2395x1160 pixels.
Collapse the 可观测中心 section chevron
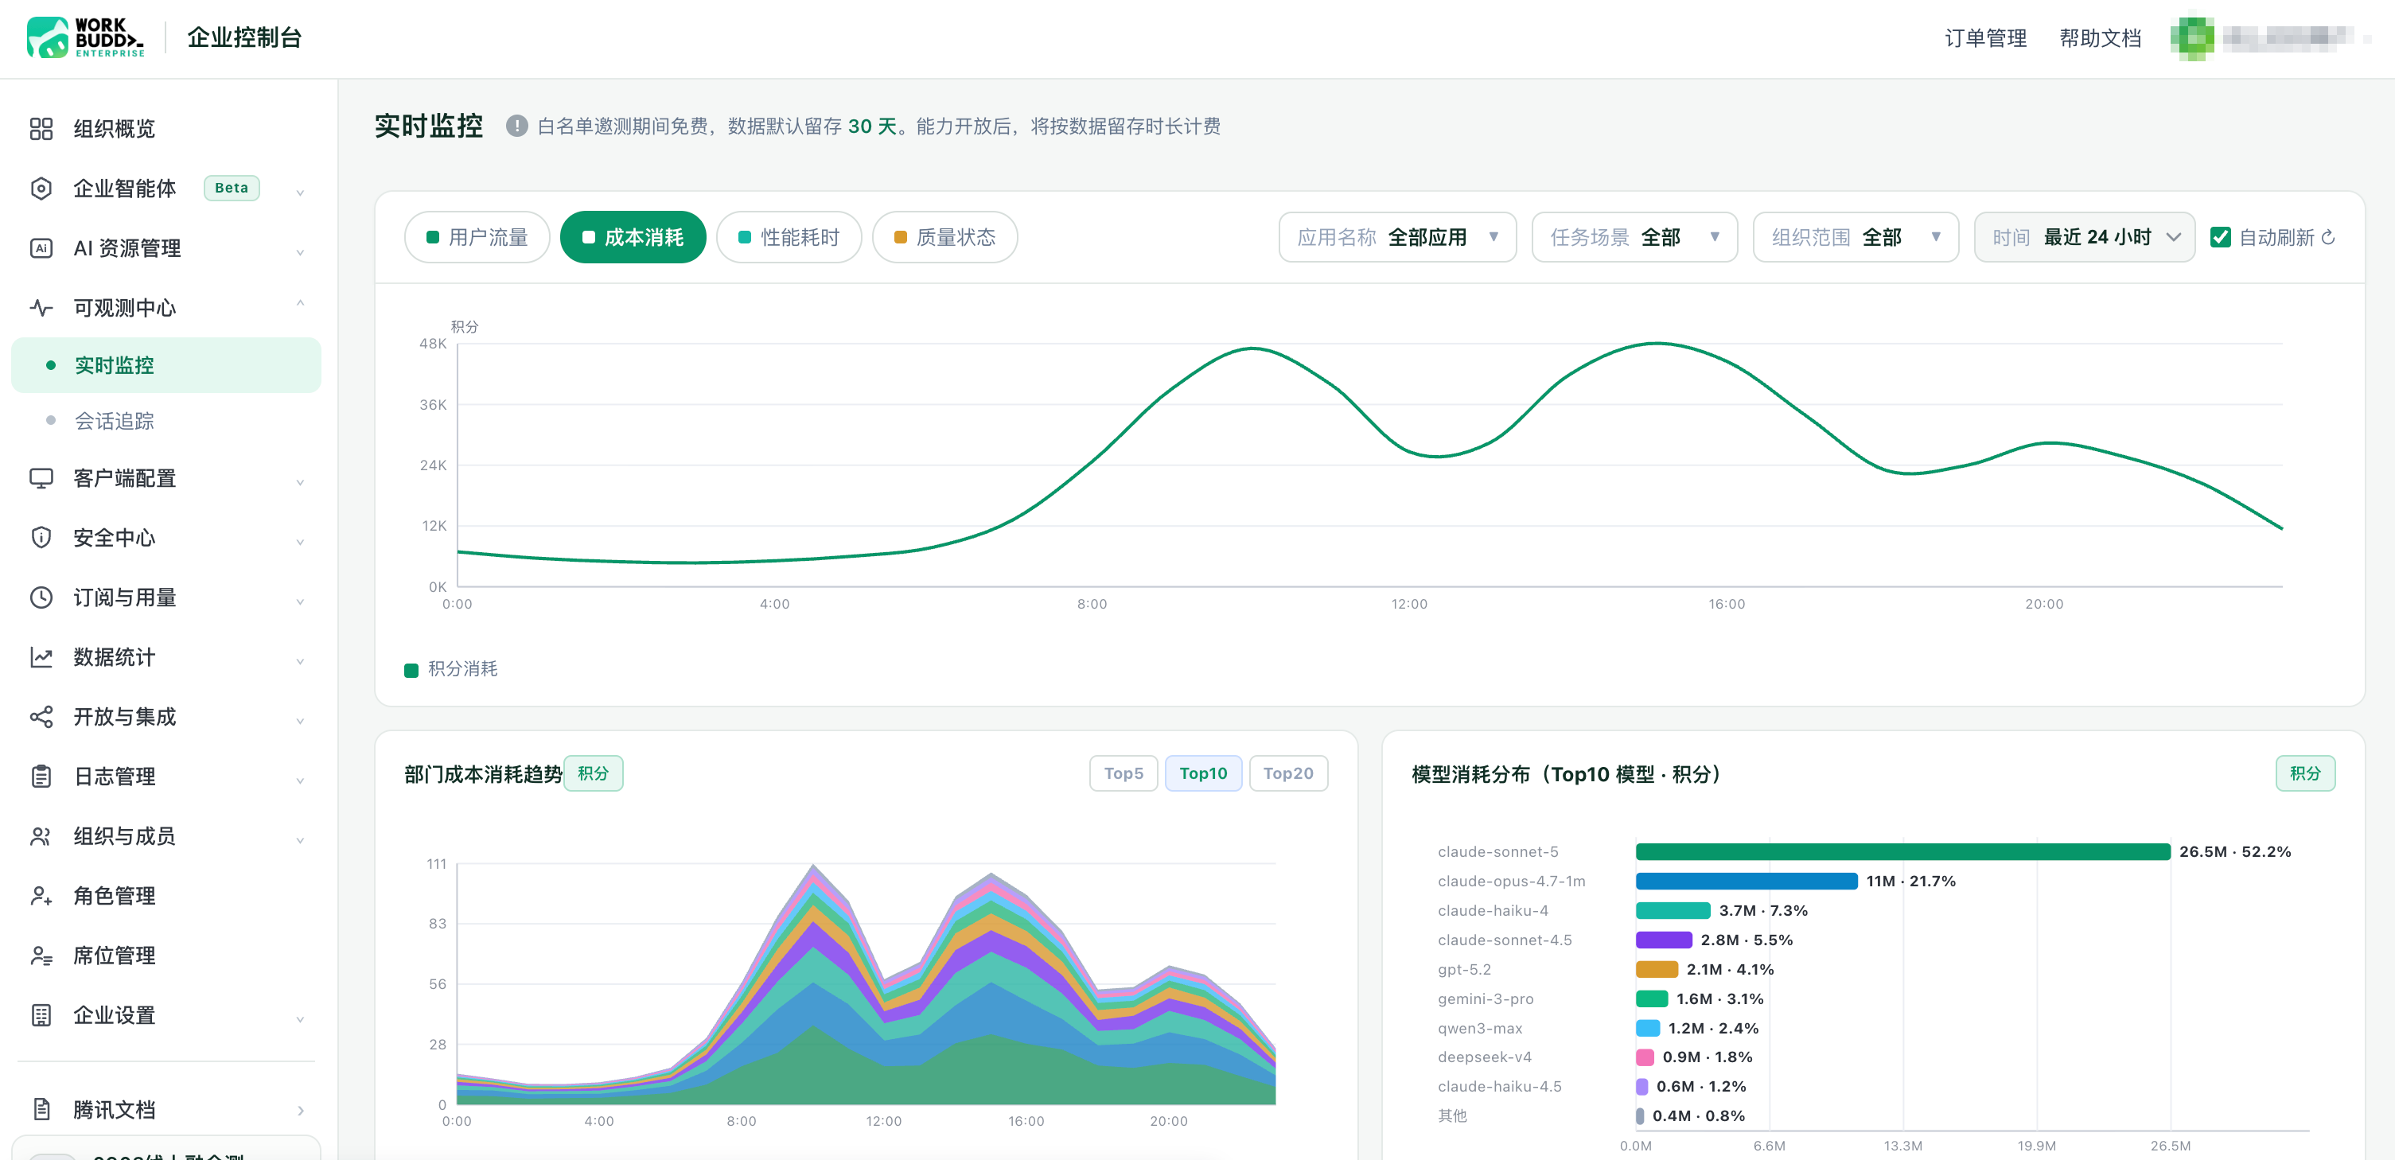pos(299,305)
